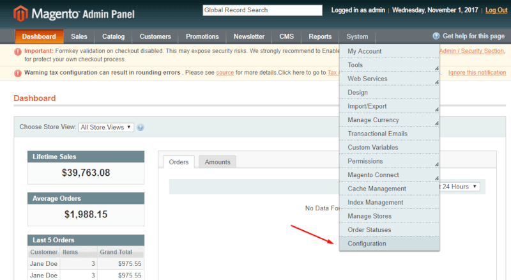The width and height of the screenshot is (511, 280).
Task: Select Custom Variables menu entry
Action: [x=389, y=147]
